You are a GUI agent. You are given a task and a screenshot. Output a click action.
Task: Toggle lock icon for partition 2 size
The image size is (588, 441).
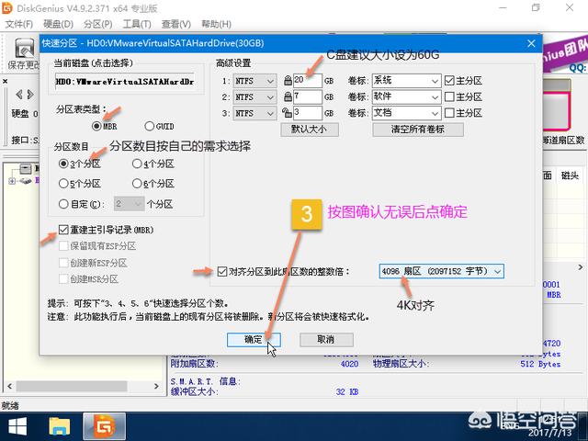(288, 96)
